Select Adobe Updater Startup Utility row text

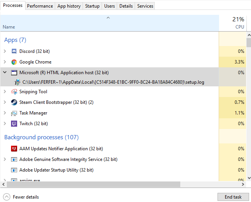pos(56,170)
